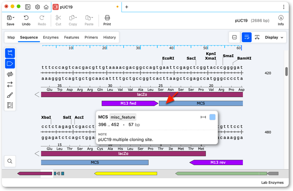The height and width of the screenshot is (191, 293).
Task: Choose the compact sequence layout icon
Action: tap(234, 37)
